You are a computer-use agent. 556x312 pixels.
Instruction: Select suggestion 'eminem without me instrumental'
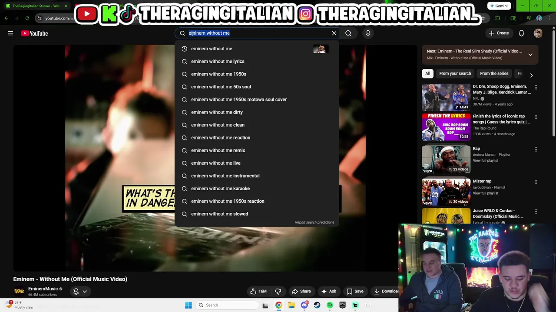257,176
